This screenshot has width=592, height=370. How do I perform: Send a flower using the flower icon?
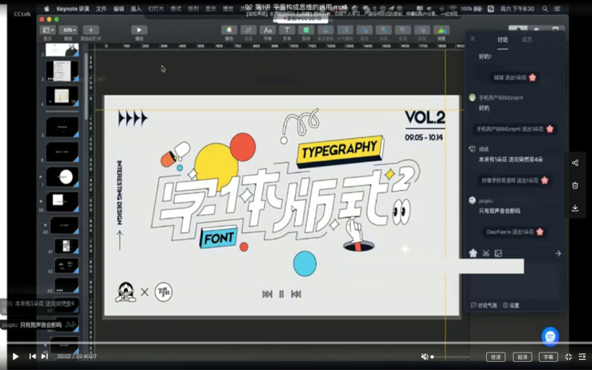click(x=473, y=253)
